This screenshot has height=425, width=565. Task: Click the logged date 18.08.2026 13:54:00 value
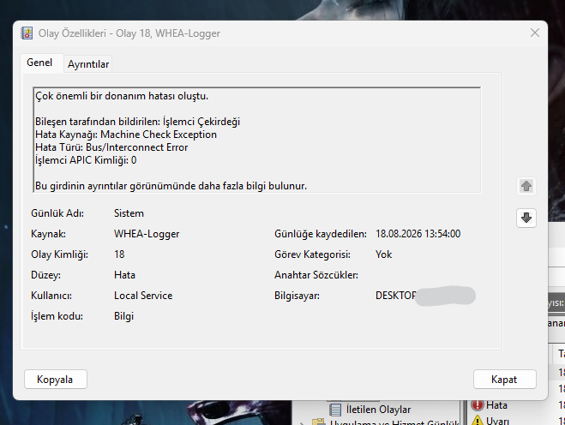418,234
